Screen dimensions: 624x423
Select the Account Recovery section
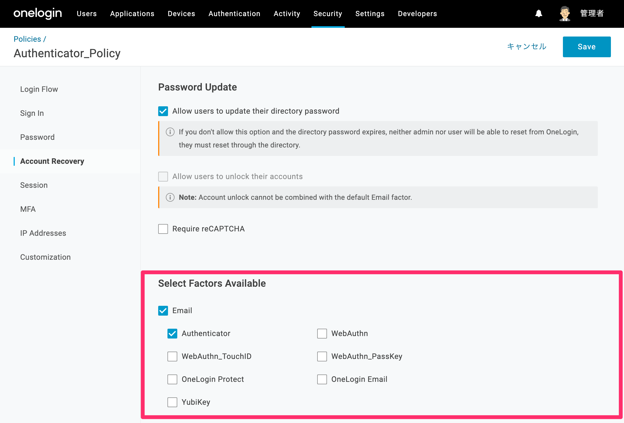click(52, 161)
